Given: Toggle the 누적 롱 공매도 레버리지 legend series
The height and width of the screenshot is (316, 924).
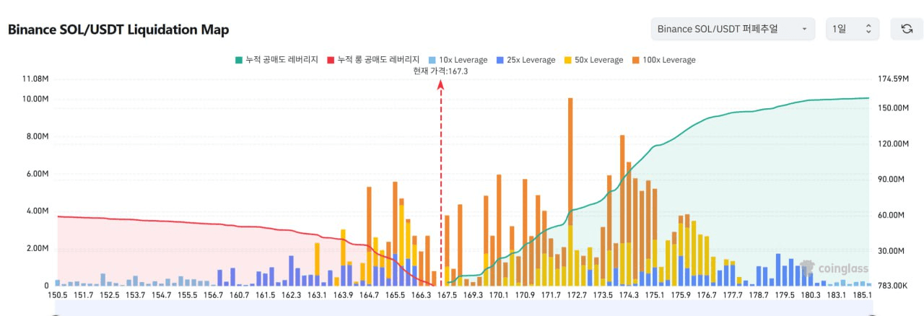Looking at the screenshot, I should tap(373, 60).
